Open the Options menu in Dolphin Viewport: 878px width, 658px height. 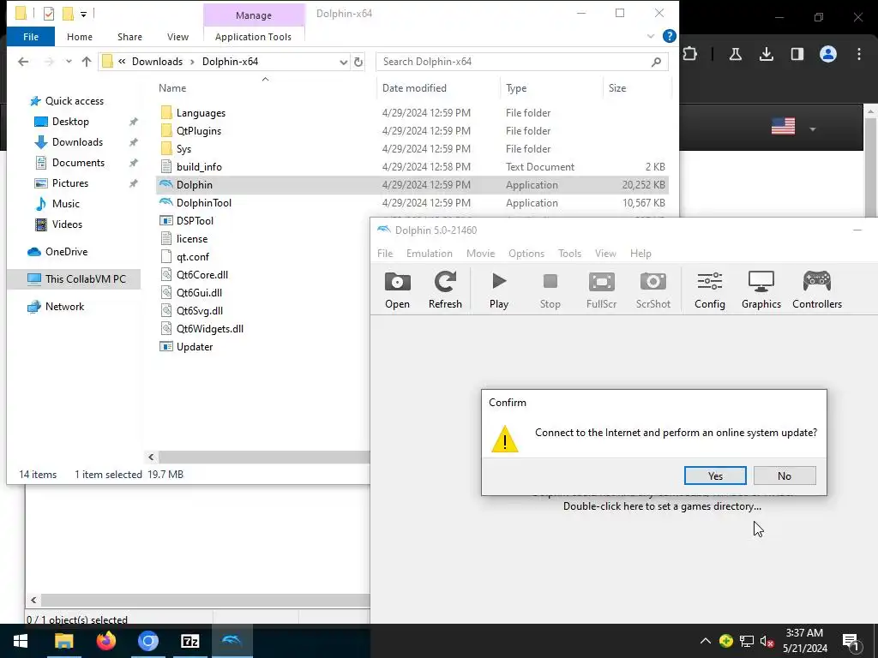(x=526, y=254)
